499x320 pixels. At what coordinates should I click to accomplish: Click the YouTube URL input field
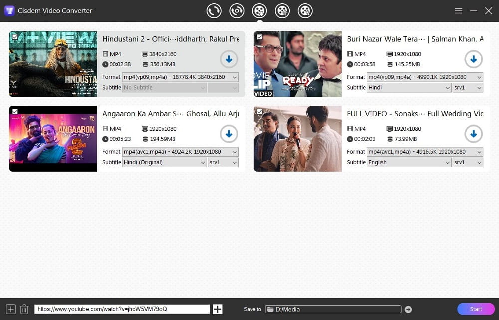tap(122, 309)
